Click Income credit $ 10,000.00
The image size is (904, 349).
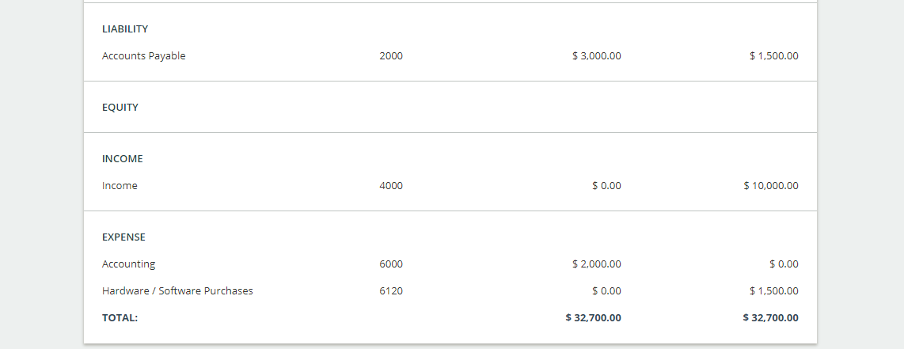[x=771, y=185]
